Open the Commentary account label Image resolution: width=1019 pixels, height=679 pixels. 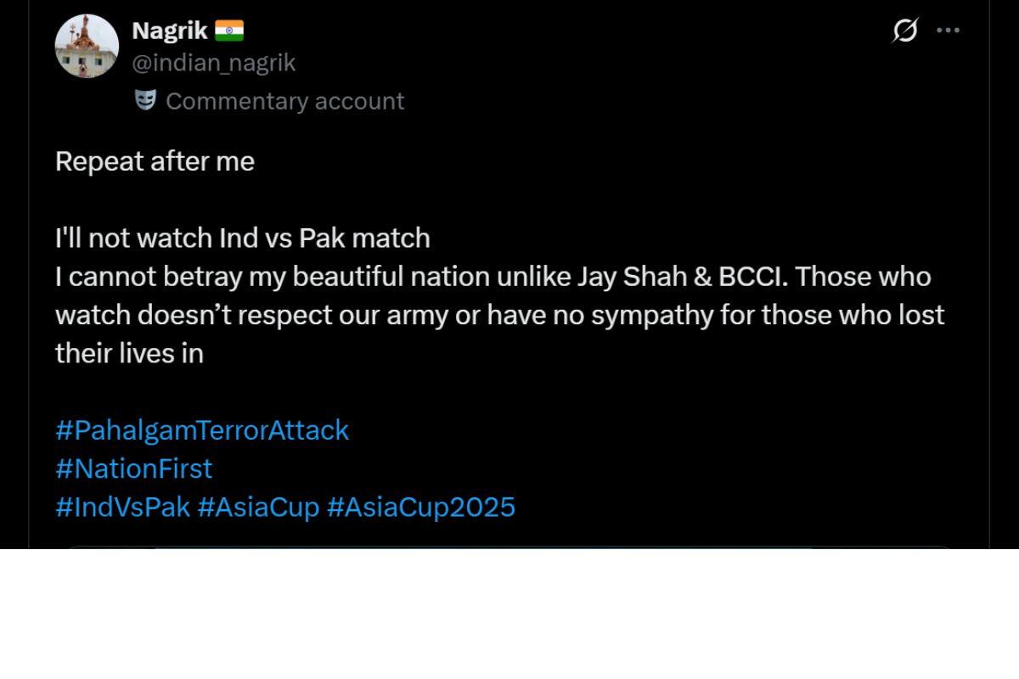286,101
